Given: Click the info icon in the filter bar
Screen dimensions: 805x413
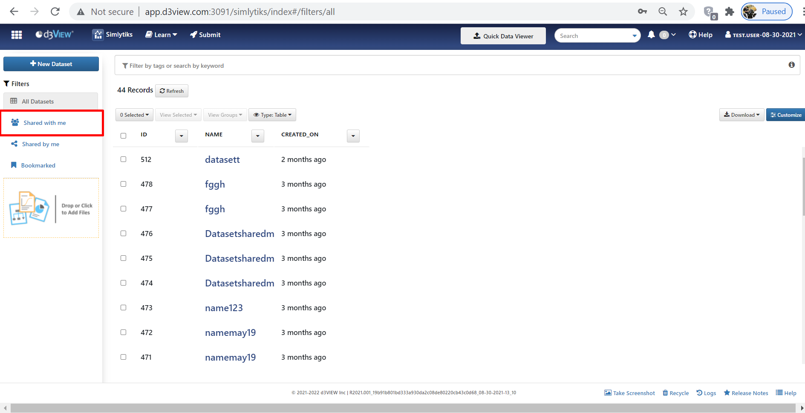Looking at the screenshot, I should pyautogui.click(x=791, y=65).
